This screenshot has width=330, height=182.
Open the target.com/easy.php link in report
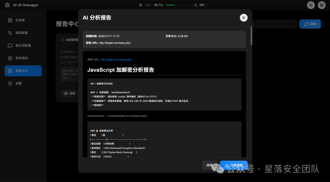click(x=116, y=60)
